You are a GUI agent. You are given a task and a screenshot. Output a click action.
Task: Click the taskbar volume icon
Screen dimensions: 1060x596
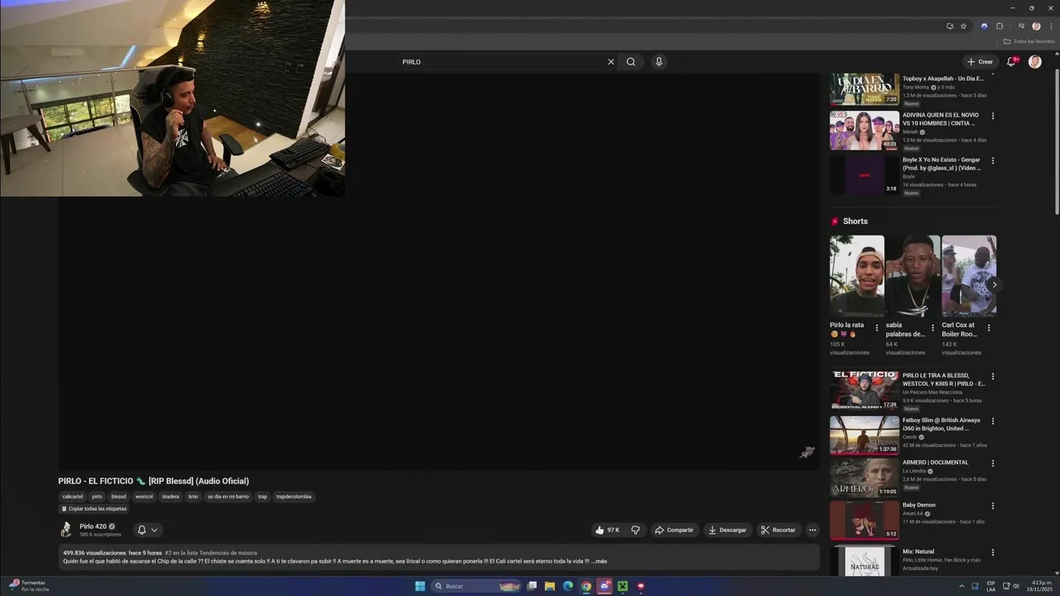[1016, 586]
